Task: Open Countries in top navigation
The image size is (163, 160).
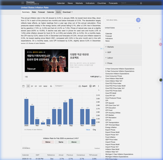Action: [x=102, y=3]
